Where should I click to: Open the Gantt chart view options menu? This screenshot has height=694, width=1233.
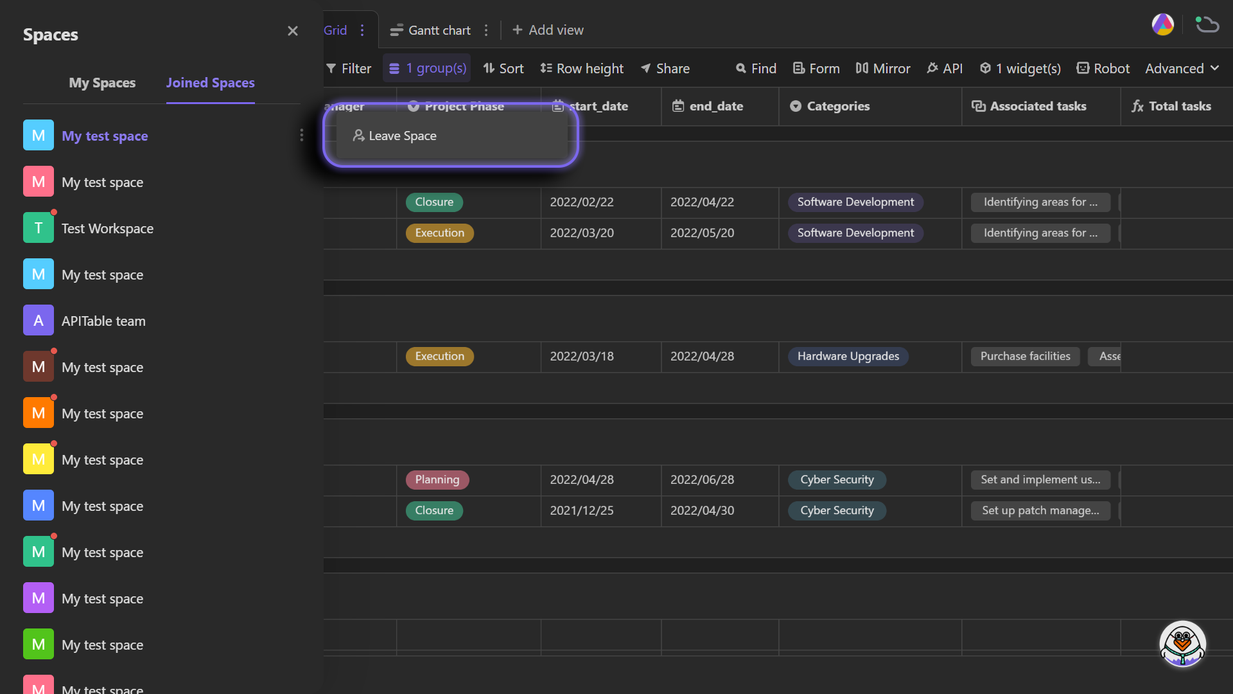(x=486, y=30)
